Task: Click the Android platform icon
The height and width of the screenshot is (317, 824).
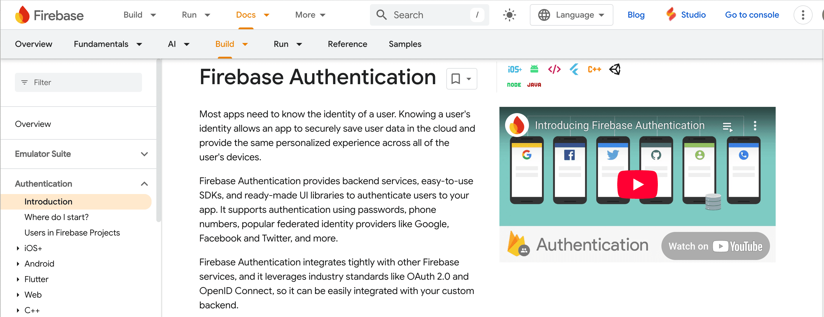Action: click(x=534, y=69)
